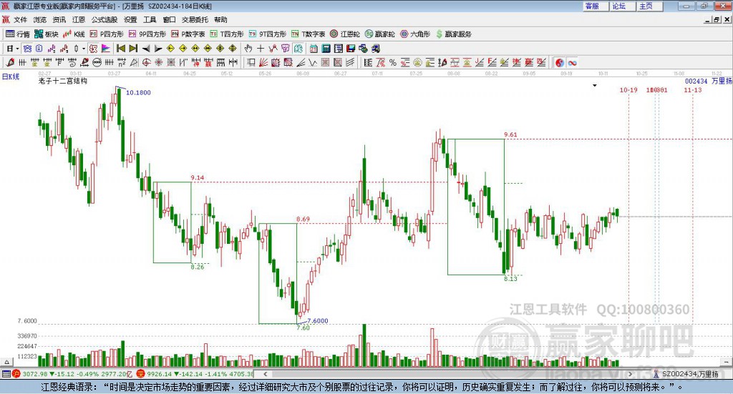
Task: Expand the 日 period dropdown
Action: pyautogui.click(x=17, y=49)
